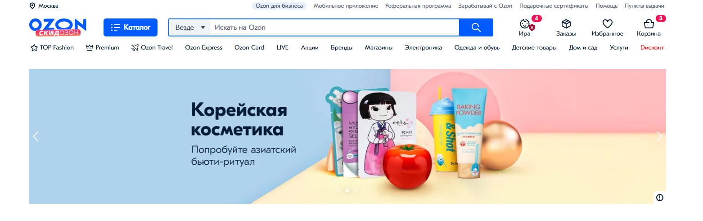The image size is (703, 221).
Task: Expand the Везде search scope dropdown
Action: 189,27
